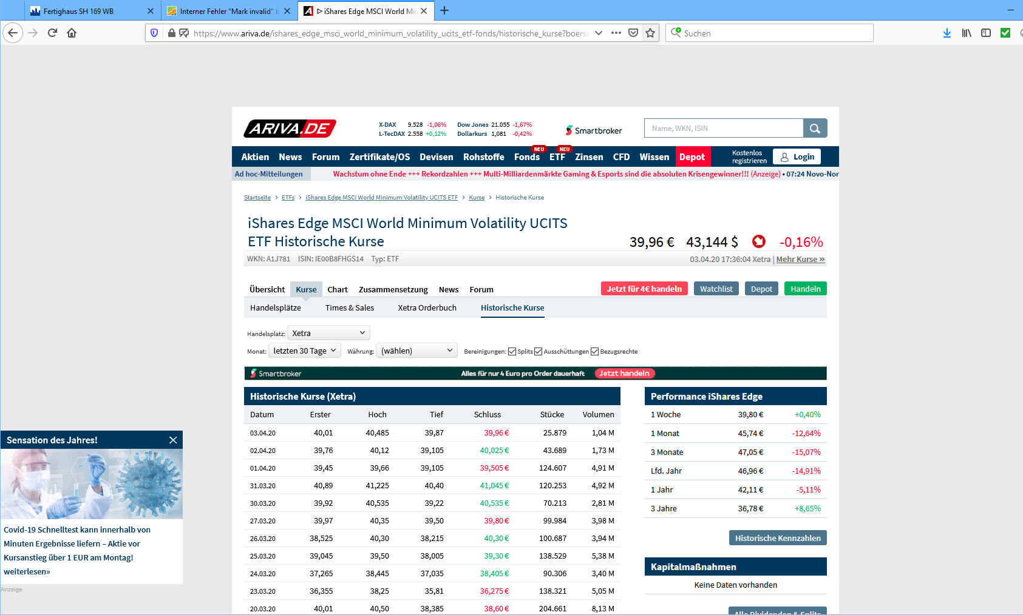The height and width of the screenshot is (615, 1023).
Task: Reload the page with the browser refresh icon
Action: click(x=52, y=33)
